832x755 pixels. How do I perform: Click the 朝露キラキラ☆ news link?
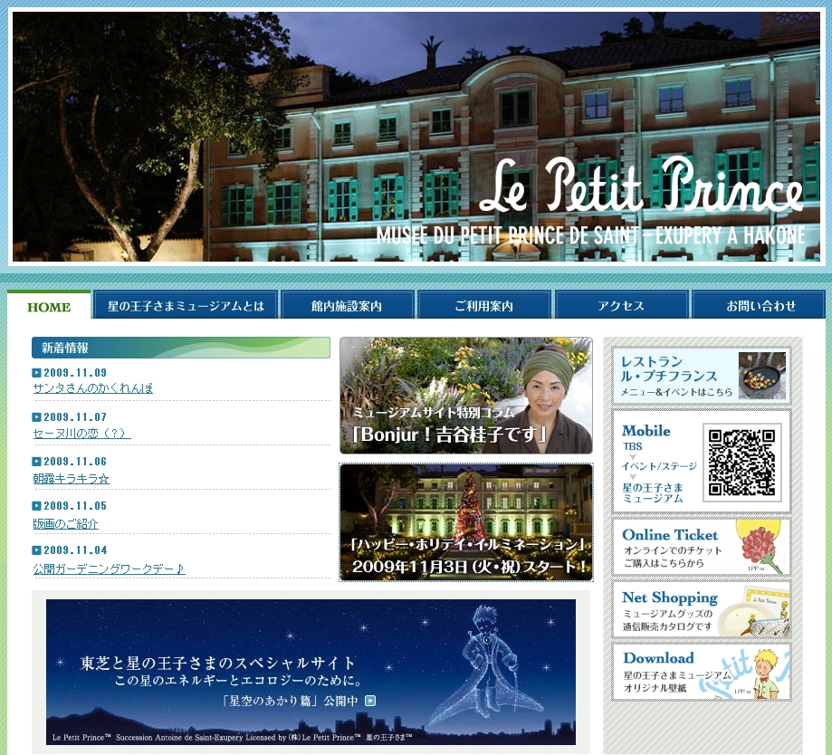(x=71, y=478)
